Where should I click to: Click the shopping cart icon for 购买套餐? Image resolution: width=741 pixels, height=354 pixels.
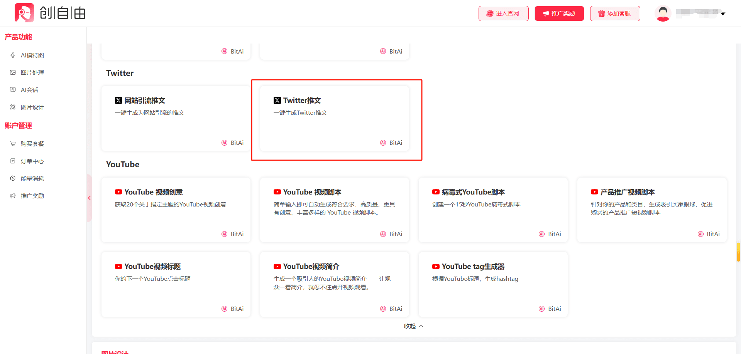(x=13, y=144)
